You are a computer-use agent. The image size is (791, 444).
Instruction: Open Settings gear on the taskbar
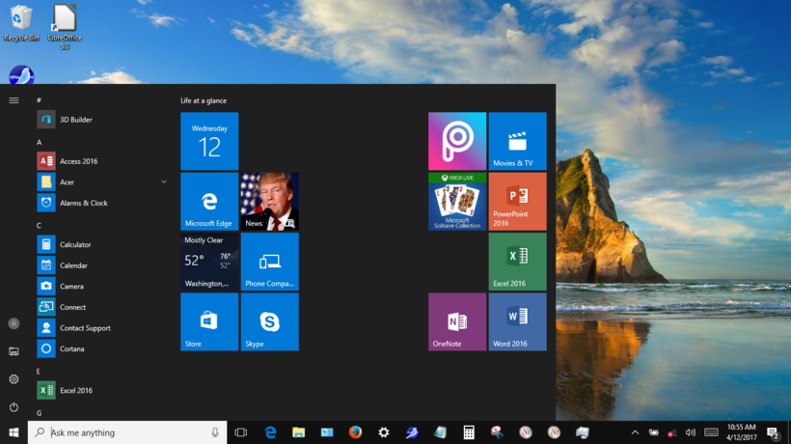point(383,432)
